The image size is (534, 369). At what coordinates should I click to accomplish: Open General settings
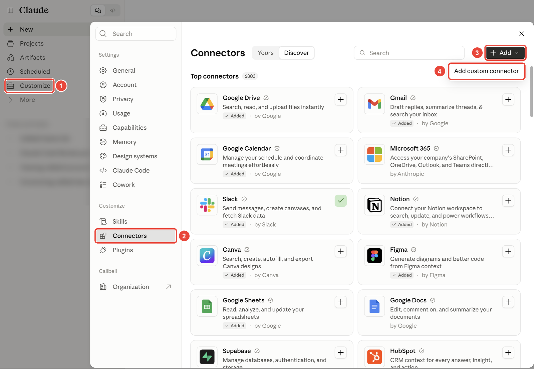[x=136, y=71]
